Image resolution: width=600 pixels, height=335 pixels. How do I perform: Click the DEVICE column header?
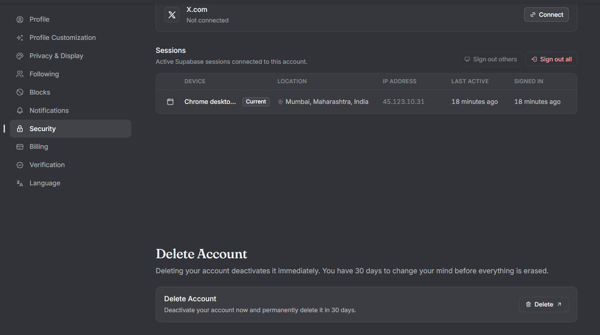[195, 81]
